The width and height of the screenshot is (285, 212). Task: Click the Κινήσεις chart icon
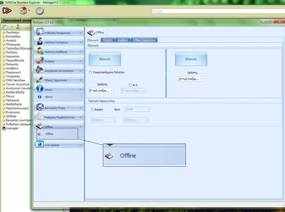pos(40,60)
